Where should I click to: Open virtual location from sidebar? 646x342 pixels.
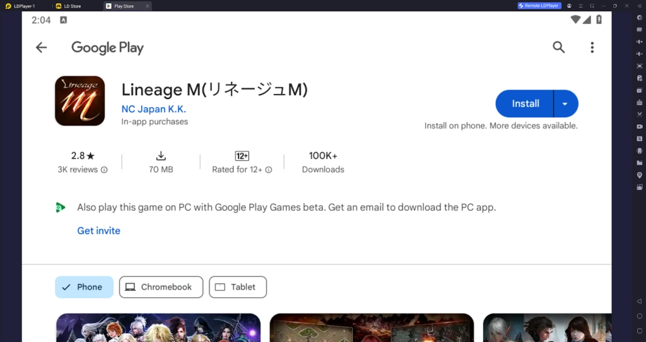click(x=640, y=175)
